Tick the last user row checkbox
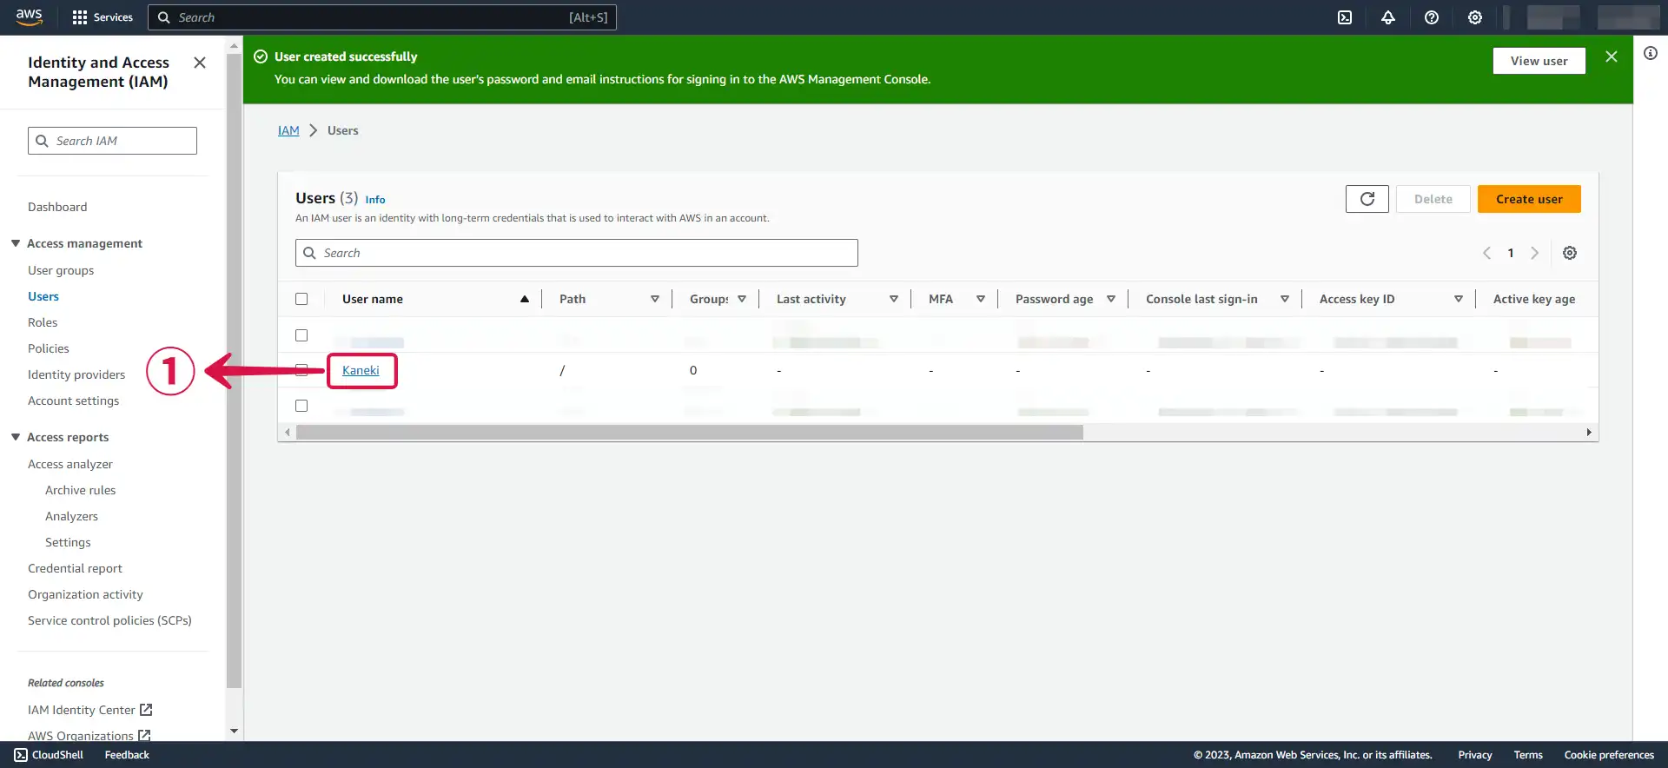Screen dimensions: 1668x768 301,406
